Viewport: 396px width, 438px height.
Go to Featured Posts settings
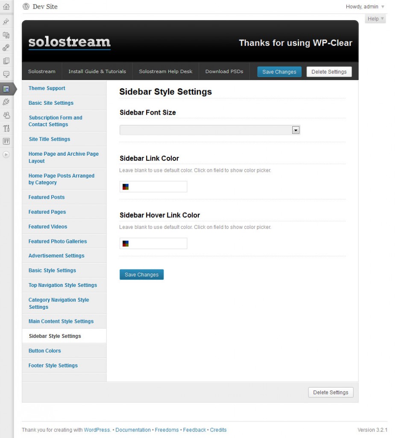click(64, 197)
